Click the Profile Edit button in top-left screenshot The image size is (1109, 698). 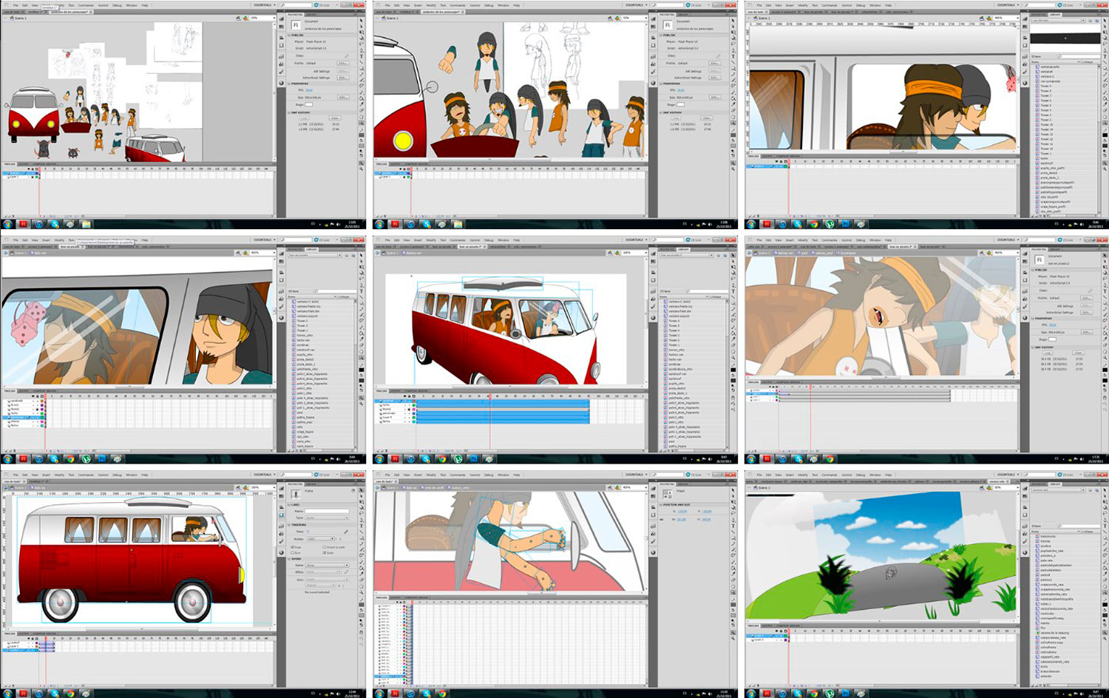pos(342,63)
